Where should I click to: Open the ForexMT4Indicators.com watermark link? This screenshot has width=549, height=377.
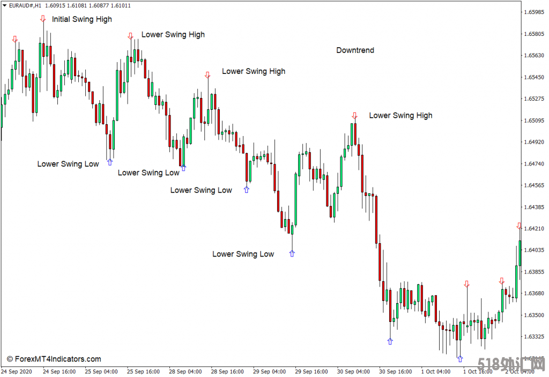coord(54,359)
